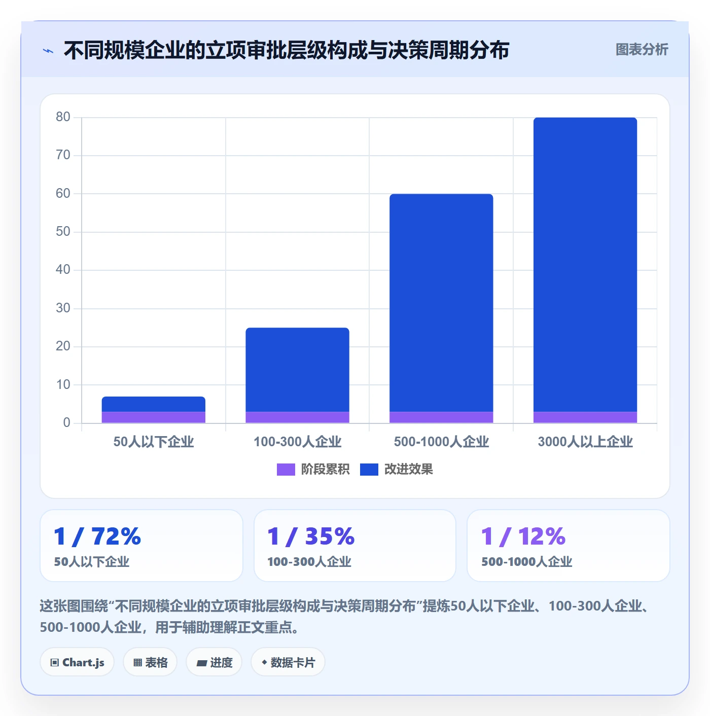This screenshot has height=716, width=710.
Task: Click the 数据卡片 chip diamond icon
Action: [x=264, y=662]
